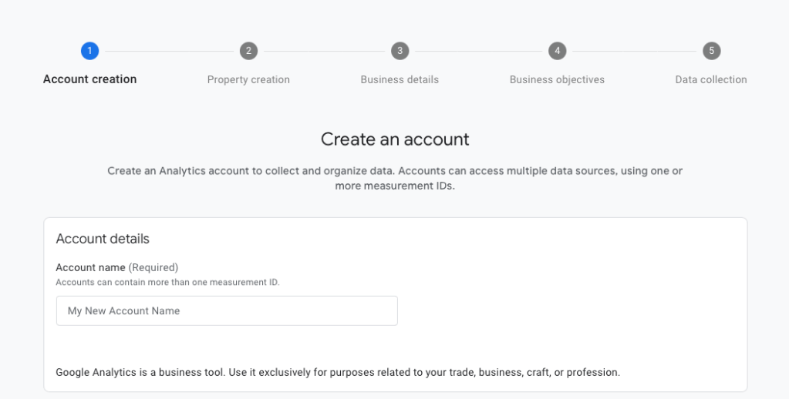
Task: Click the step 4 circle in the stepper
Action: coord(557,51)
